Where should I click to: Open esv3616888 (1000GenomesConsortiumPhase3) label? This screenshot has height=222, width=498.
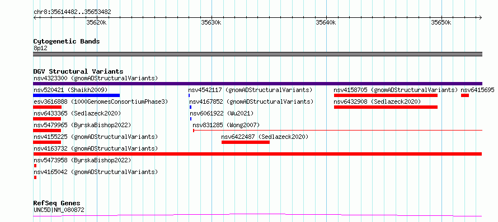click(x=101, y=102)
